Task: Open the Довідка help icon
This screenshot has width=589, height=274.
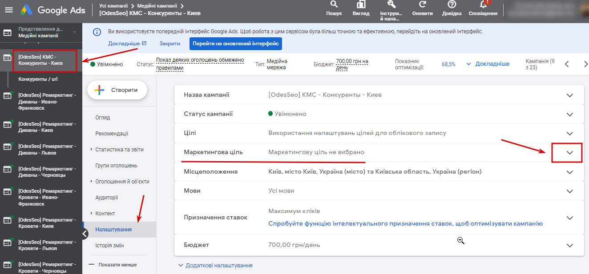Action: click(452, 5)
